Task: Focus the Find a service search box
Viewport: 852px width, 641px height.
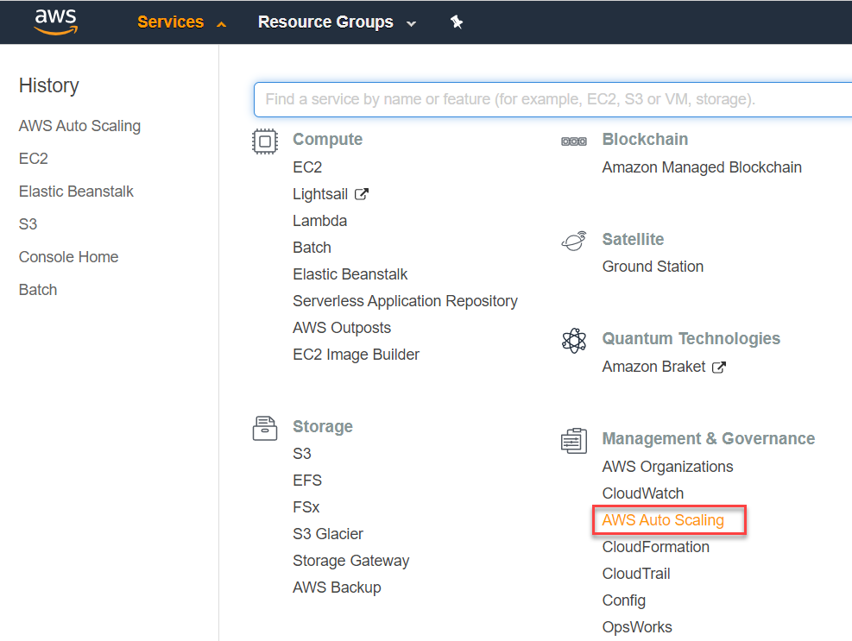Action: click(552, 99)
